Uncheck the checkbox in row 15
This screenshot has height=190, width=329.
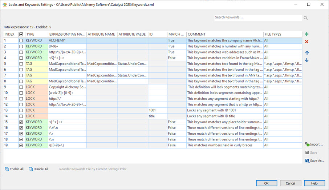[21, 122]
